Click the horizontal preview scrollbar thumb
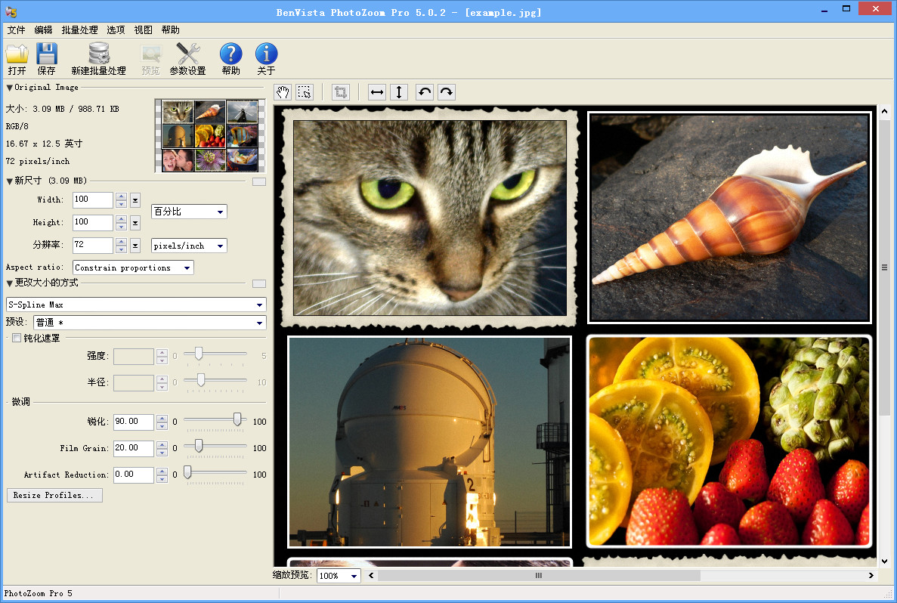Viewport: 897px width, 603px height. click(539, 576)
